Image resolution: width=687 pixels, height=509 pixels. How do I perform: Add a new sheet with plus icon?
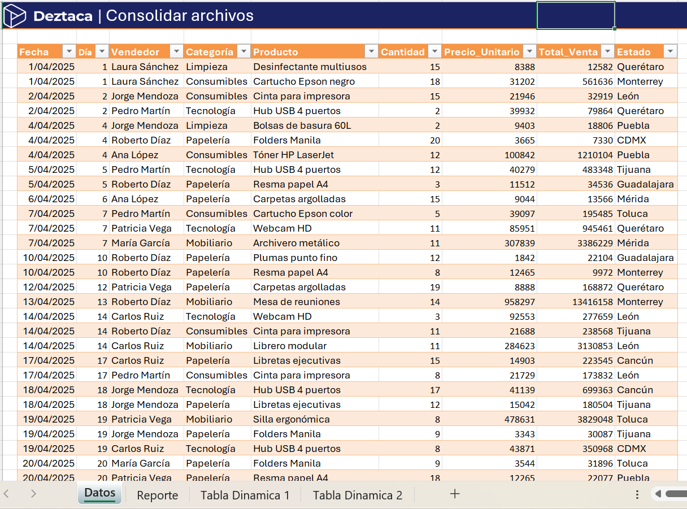[x=455, y=494]
